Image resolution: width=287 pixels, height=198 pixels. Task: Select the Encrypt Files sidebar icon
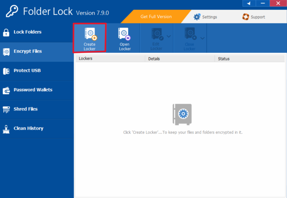[6, 52]
